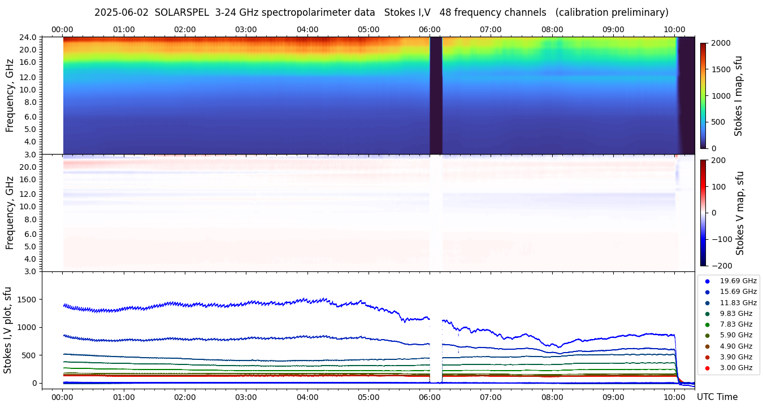Select the 11.83 GHz legend marker
This screenshot has height=409, width=763.
click(707, 303)
